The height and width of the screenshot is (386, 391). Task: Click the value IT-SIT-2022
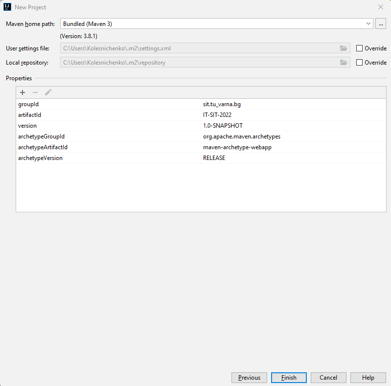(217, 115)
